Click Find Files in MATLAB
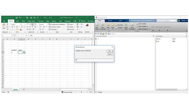Image resolution: width=189 pixels, height=106 pixels. [119, 25]
